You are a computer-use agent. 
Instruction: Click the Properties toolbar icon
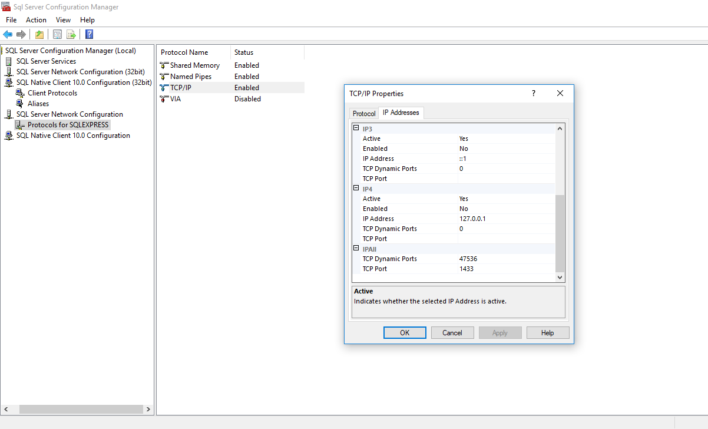pyautogui.click(x=57, y=34)
